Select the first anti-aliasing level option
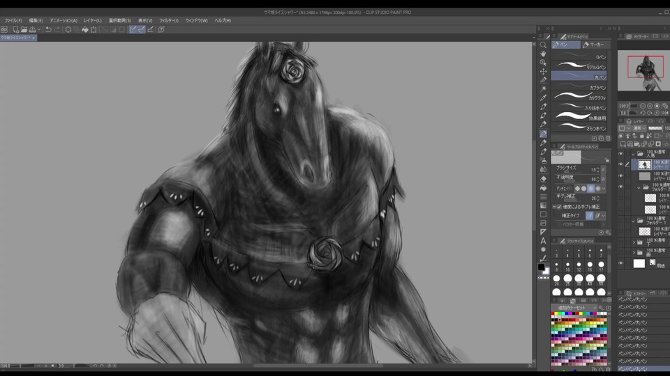 578,188
